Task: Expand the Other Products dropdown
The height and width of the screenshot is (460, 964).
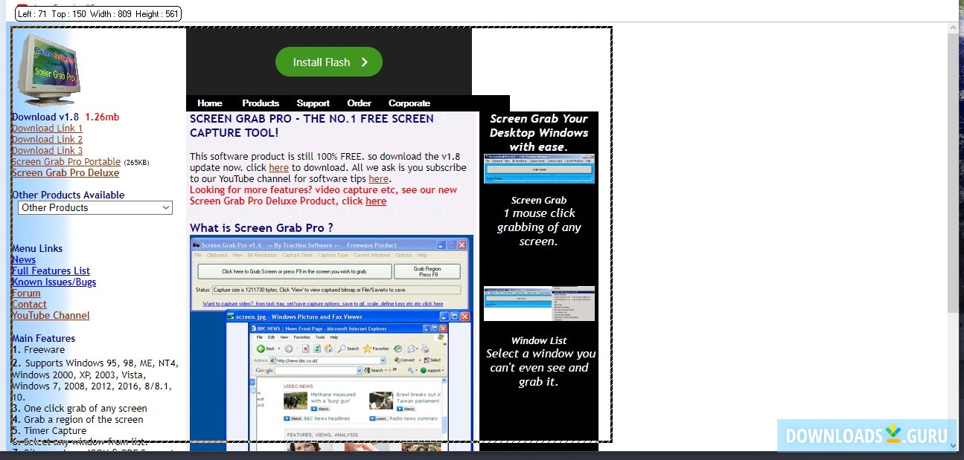Action: [95, 208]
